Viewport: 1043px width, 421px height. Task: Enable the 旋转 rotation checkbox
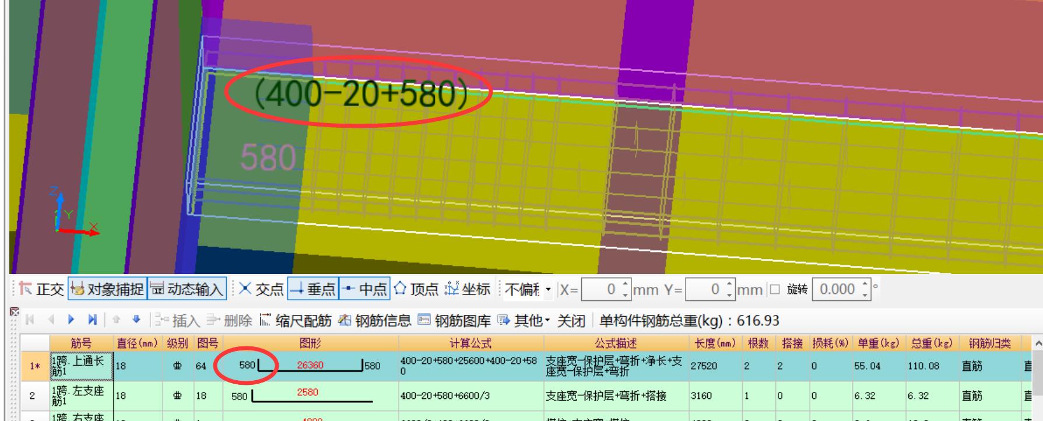click(775, 289)
